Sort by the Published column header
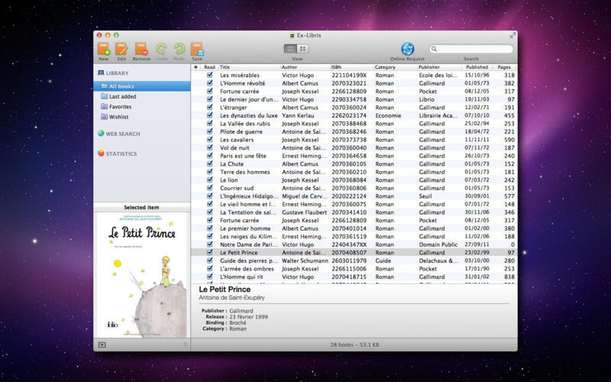 [x=477, y=67]
